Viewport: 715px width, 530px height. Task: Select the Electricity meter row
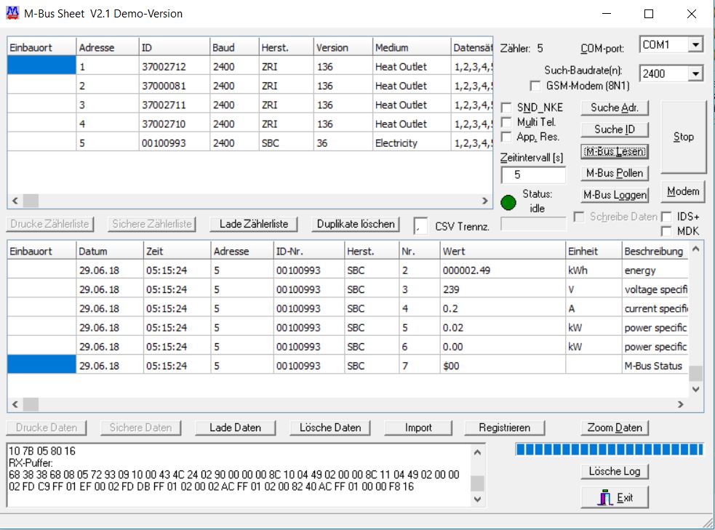[250, 143]
